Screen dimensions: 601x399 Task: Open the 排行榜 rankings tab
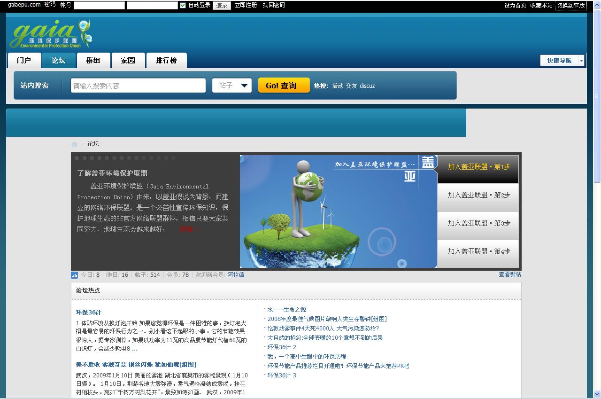tap(167, 60)
